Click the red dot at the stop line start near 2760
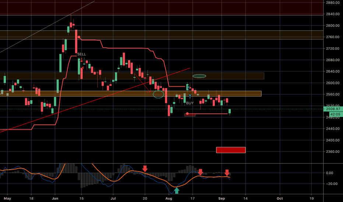 point(79,37)
